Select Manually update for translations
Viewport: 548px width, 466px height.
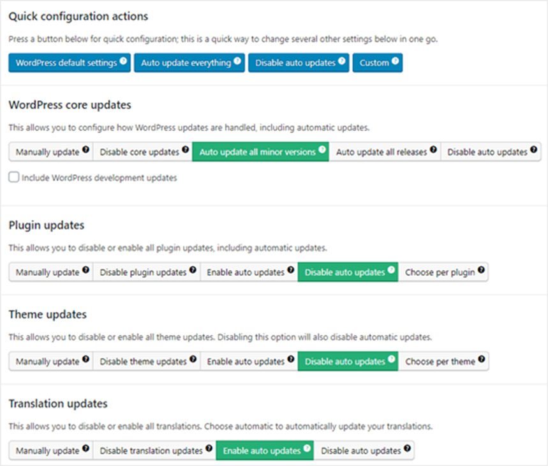point(50,450)
